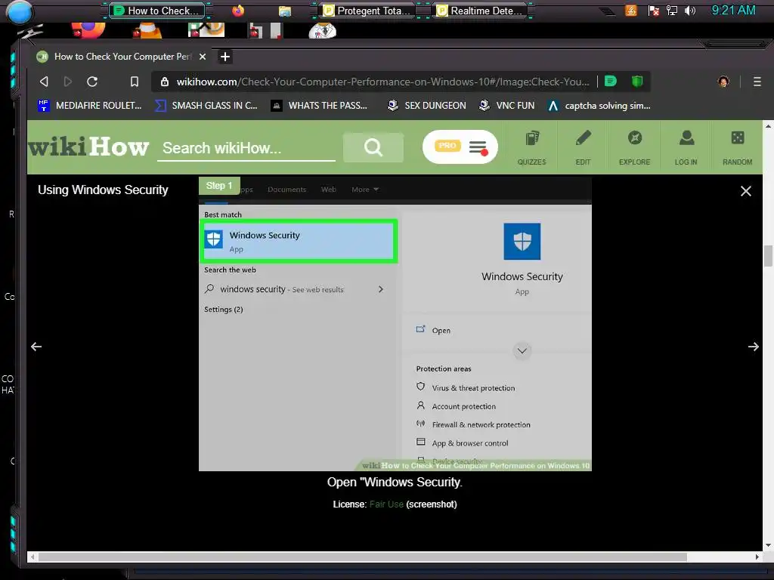The image size is (774, 580).
Task: Close the image viewer with the X
Action: click(746, 191)
